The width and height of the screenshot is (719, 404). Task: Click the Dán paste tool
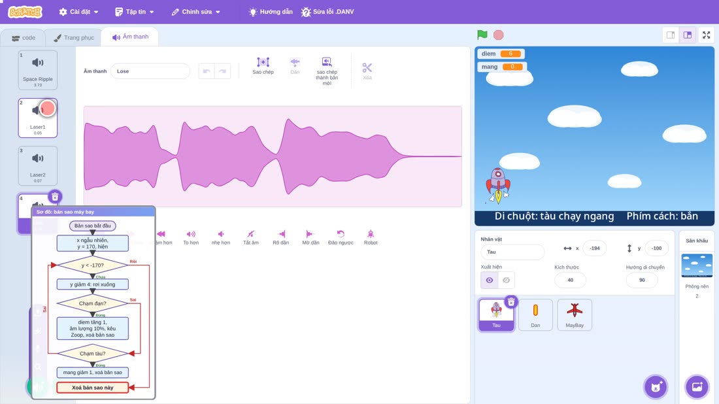coord(295,65)
